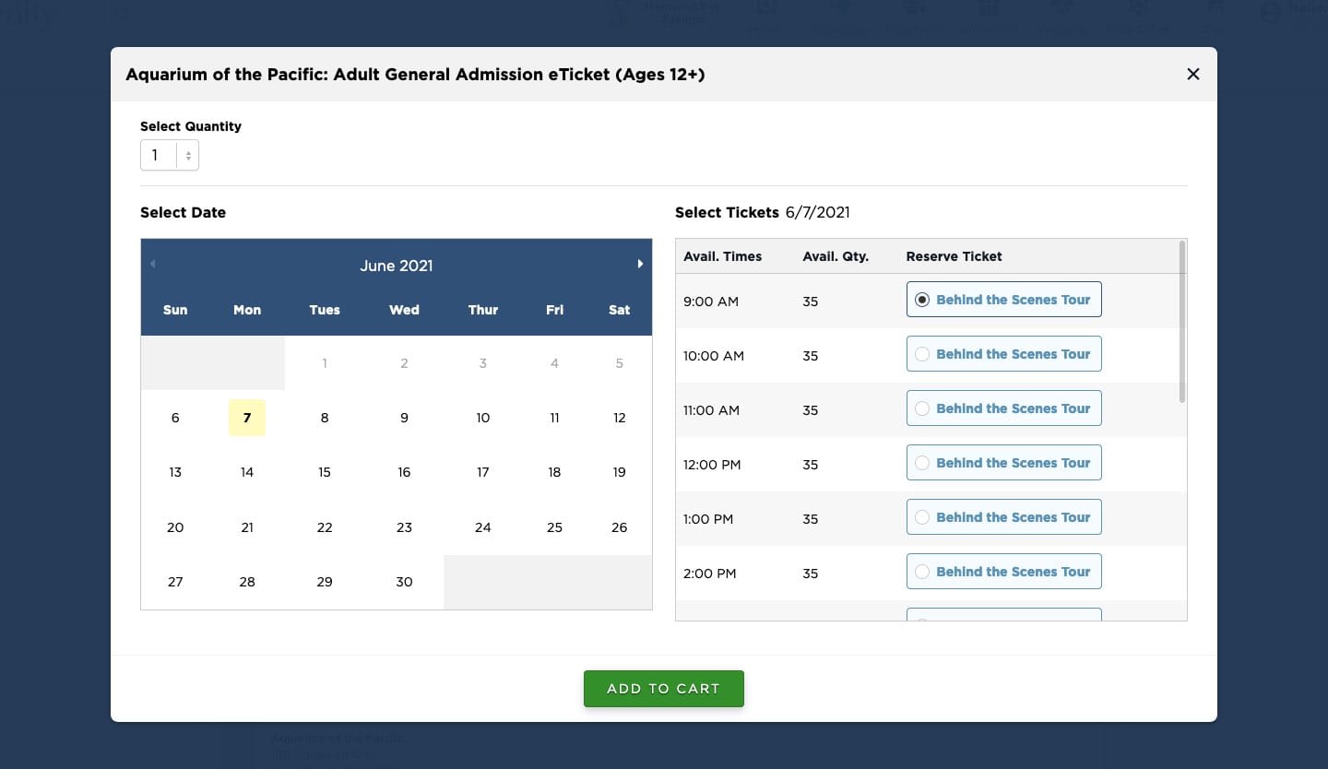Click the Reserve Ticket column header
Image resolution: width=1328 pixels, height=769 pixels.
(x=954, y=256)
